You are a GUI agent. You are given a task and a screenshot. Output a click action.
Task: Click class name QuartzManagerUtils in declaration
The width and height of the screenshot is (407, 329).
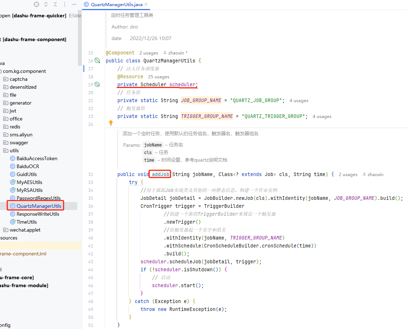click(x=169, y=61)
